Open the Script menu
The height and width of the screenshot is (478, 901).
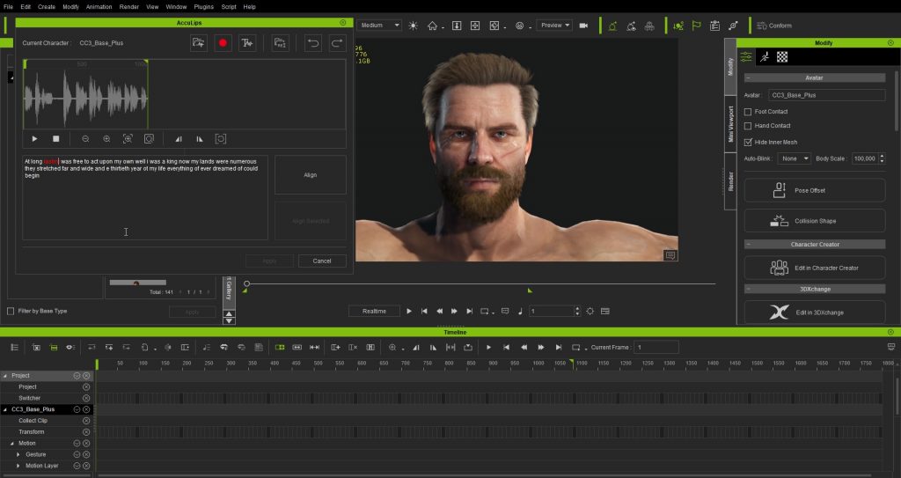(229, 7)
